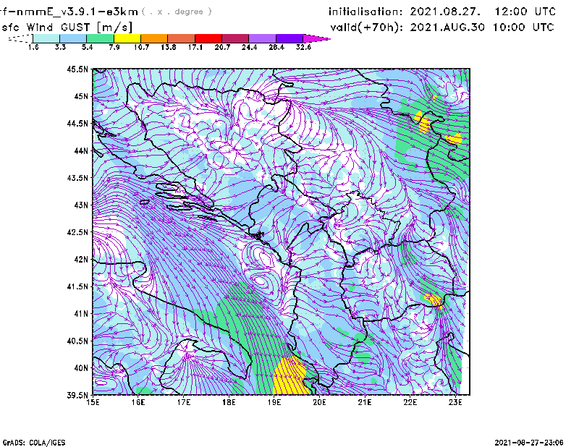Click the 22E longitude label
This screenshot has width=579, height=447.
[410, 402]
